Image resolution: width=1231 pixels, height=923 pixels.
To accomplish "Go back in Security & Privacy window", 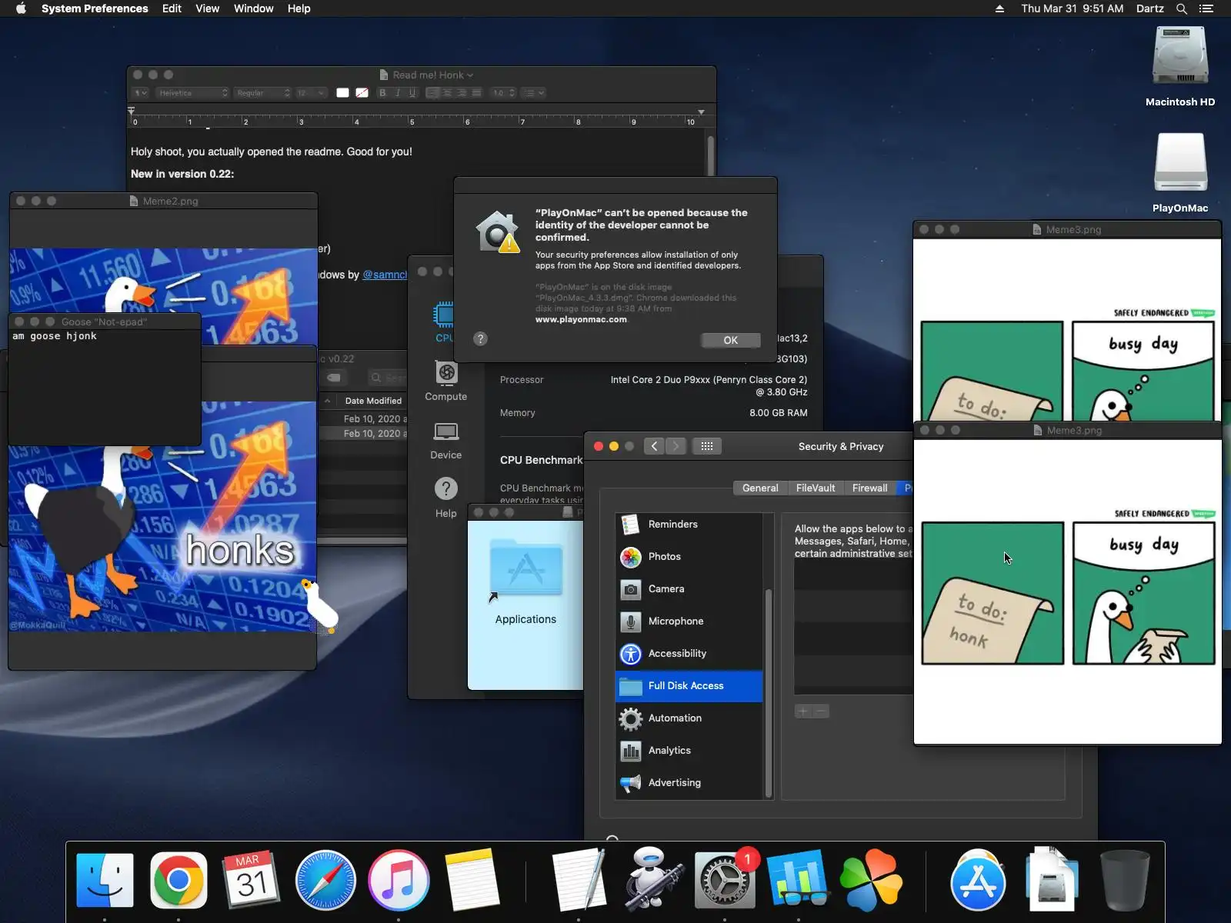I will tap(654, 446).
